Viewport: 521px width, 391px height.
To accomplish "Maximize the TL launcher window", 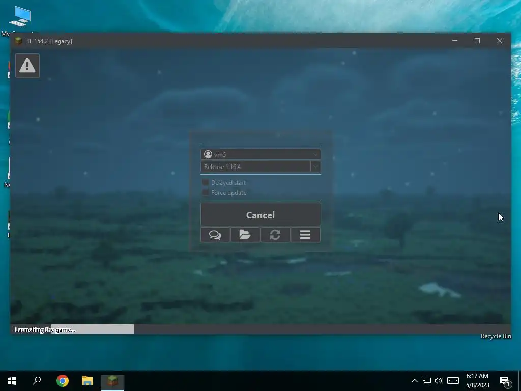I will pos(477,41).
